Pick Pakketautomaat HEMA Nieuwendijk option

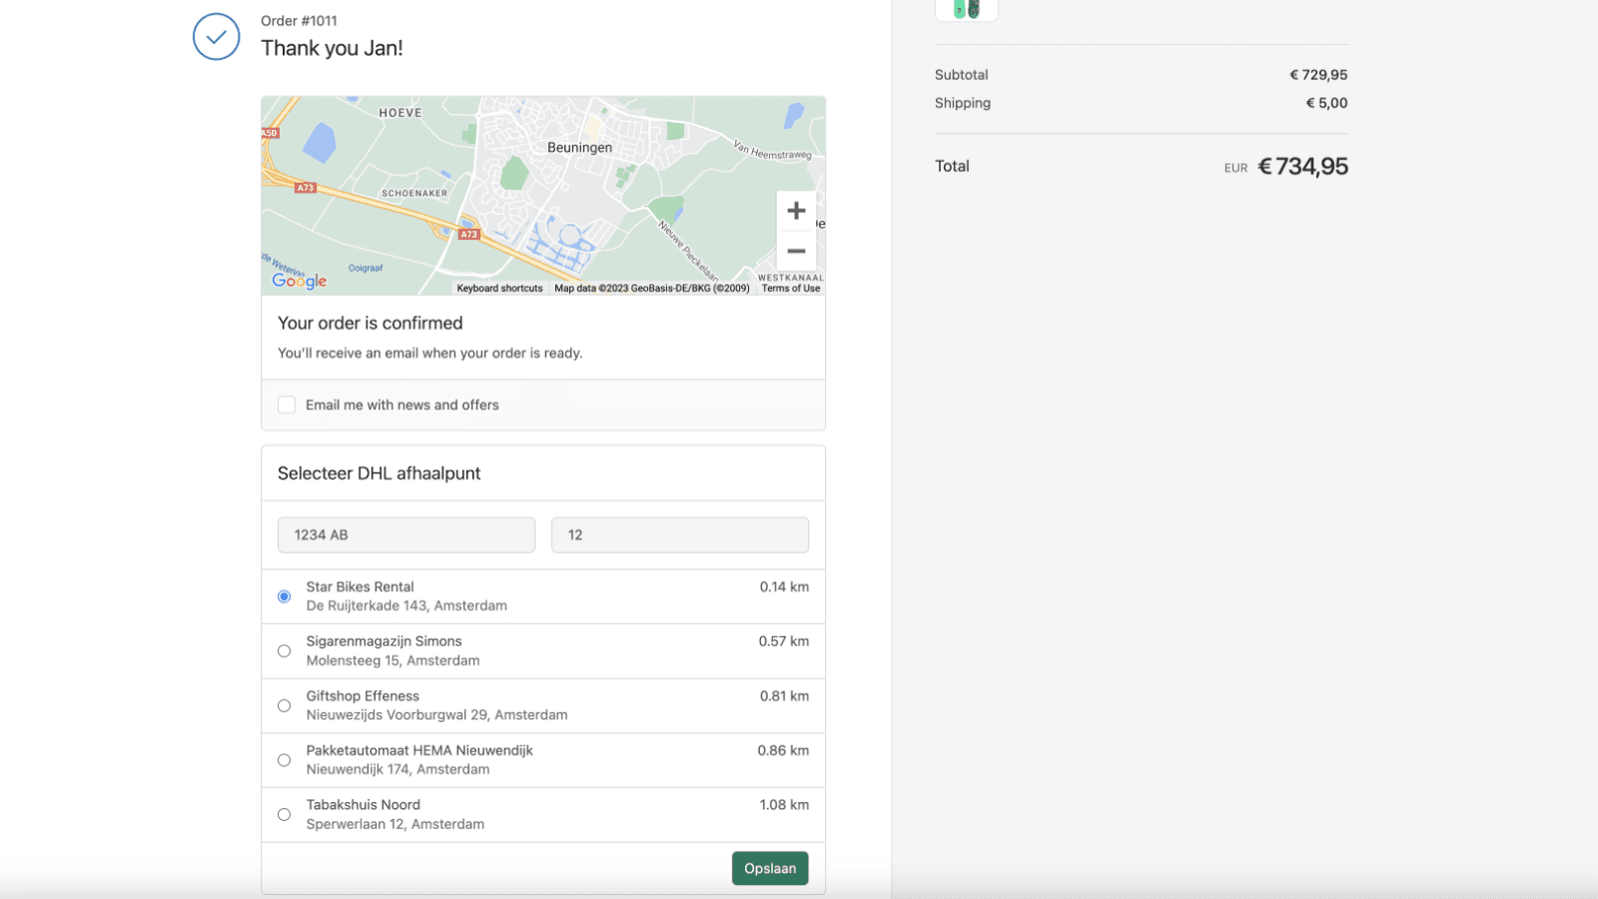point(285,760)
